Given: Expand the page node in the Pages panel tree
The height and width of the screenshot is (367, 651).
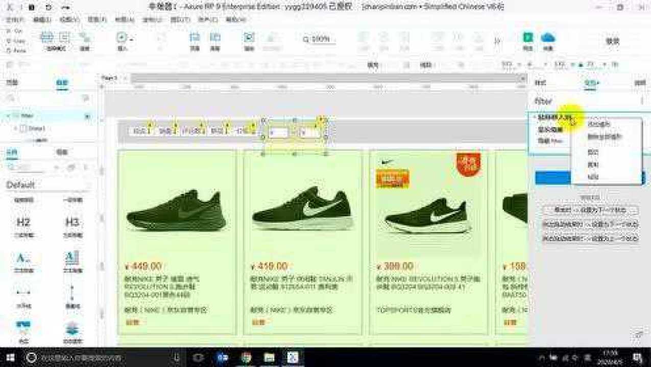Looking at the screenshot, I should point(7,116).
